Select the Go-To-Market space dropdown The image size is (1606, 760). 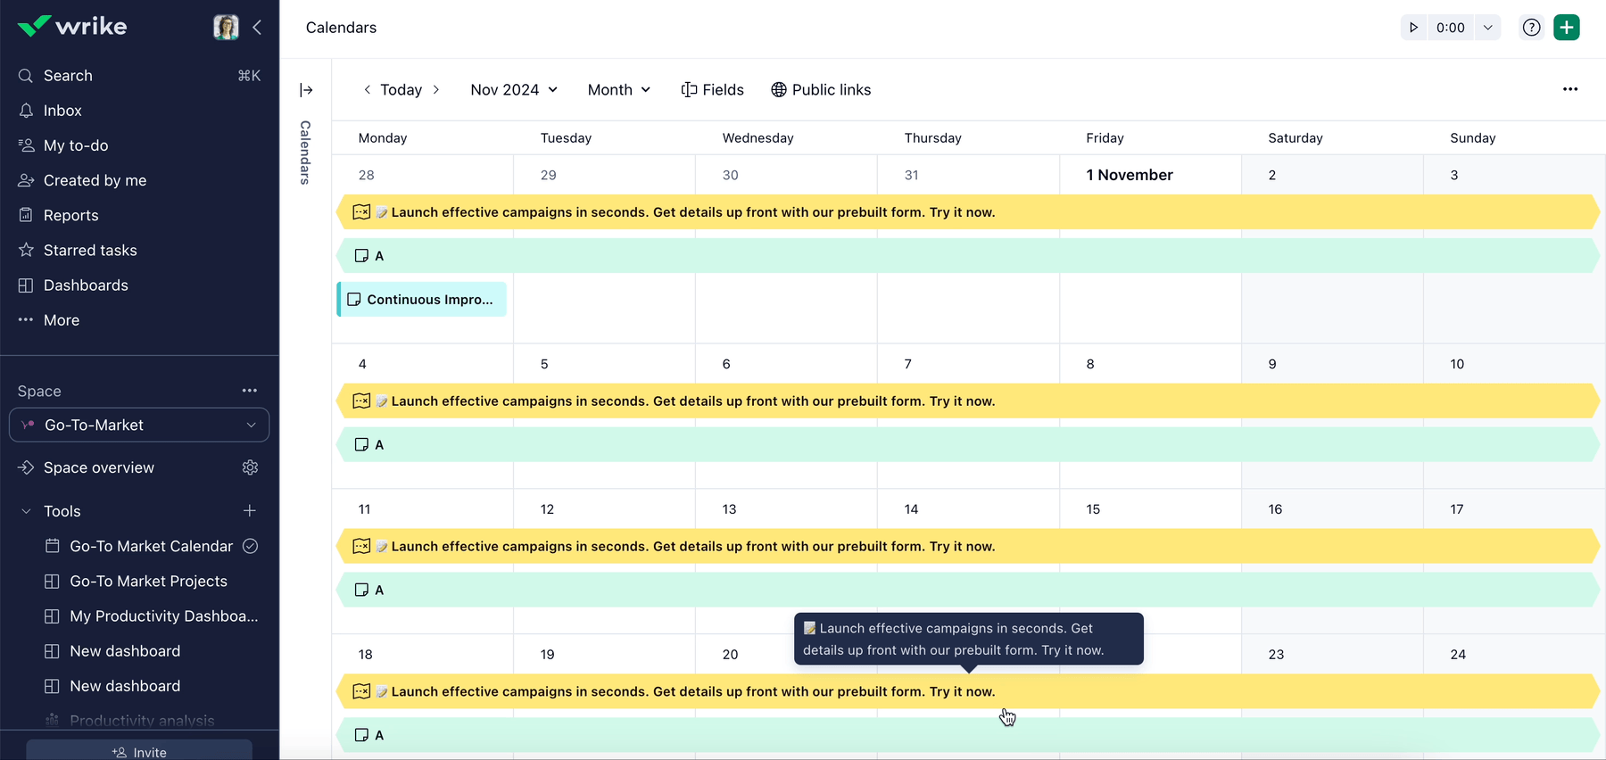tap(139, 425)
